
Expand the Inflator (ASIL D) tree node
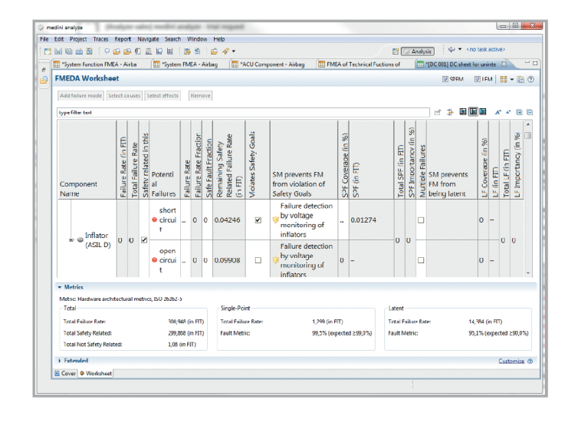(71, 239)
